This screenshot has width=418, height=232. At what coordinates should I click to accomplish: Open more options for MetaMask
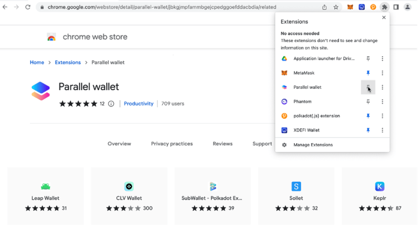coord(382,73)
